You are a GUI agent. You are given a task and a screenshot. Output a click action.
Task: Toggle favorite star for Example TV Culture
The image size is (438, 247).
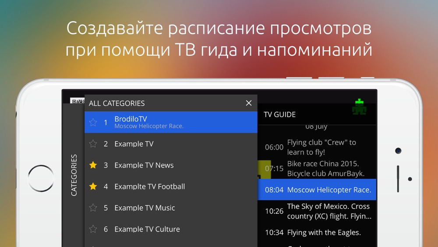coord(93,229)
